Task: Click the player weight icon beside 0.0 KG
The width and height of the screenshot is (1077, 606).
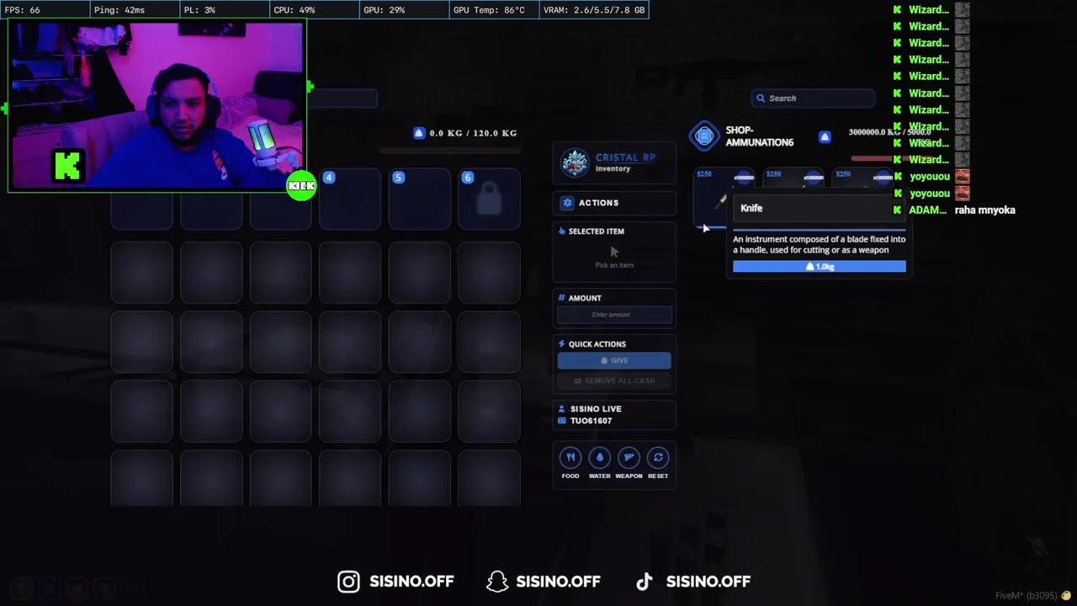Action: tap(419, 133)
